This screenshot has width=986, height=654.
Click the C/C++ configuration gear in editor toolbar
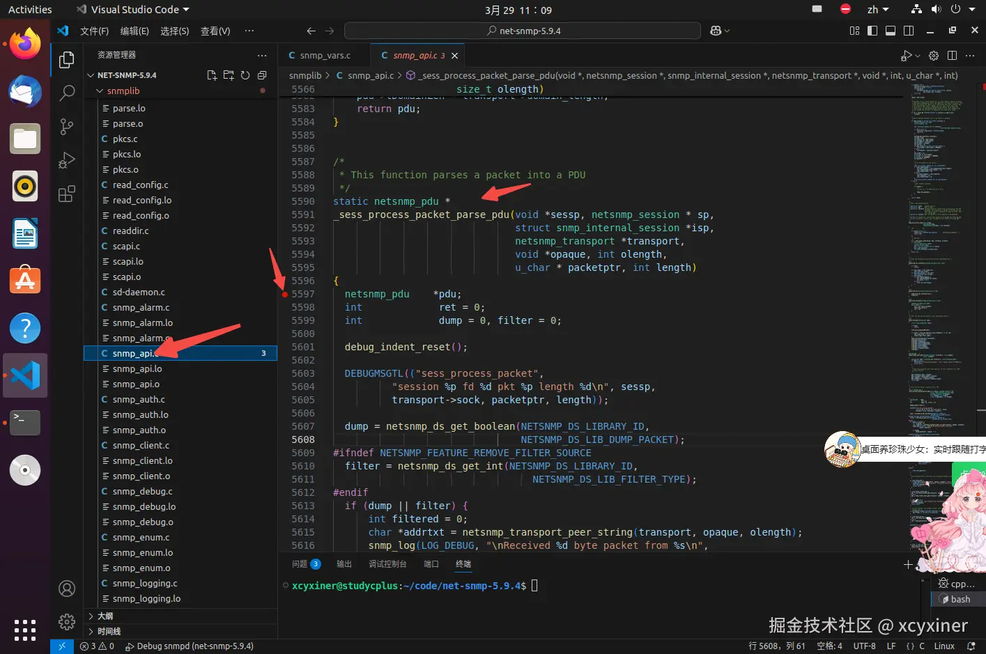[x=934, y=56]
